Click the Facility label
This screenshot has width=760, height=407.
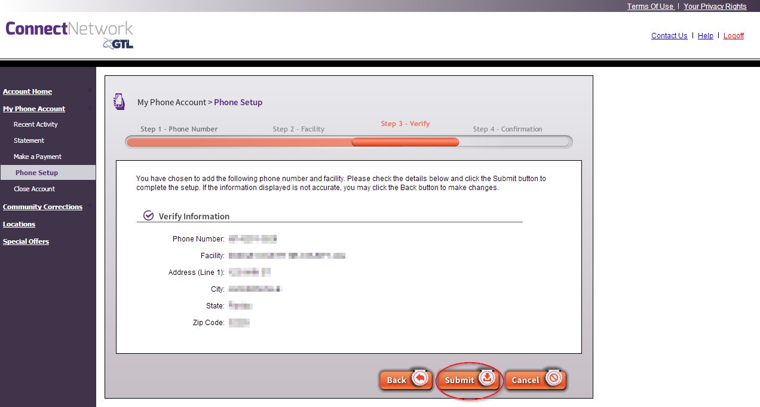213,256
